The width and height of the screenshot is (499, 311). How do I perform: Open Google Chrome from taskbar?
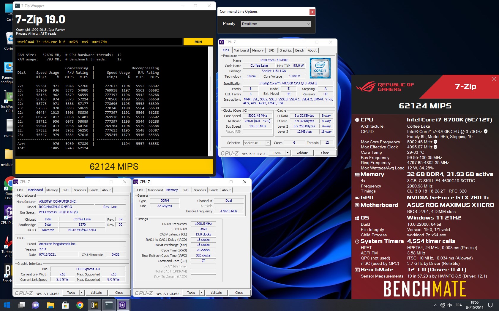[x=80, y=305]
